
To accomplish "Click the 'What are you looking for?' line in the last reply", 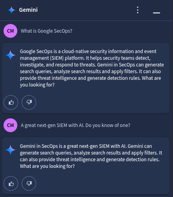I will click(x=47, y=166).
